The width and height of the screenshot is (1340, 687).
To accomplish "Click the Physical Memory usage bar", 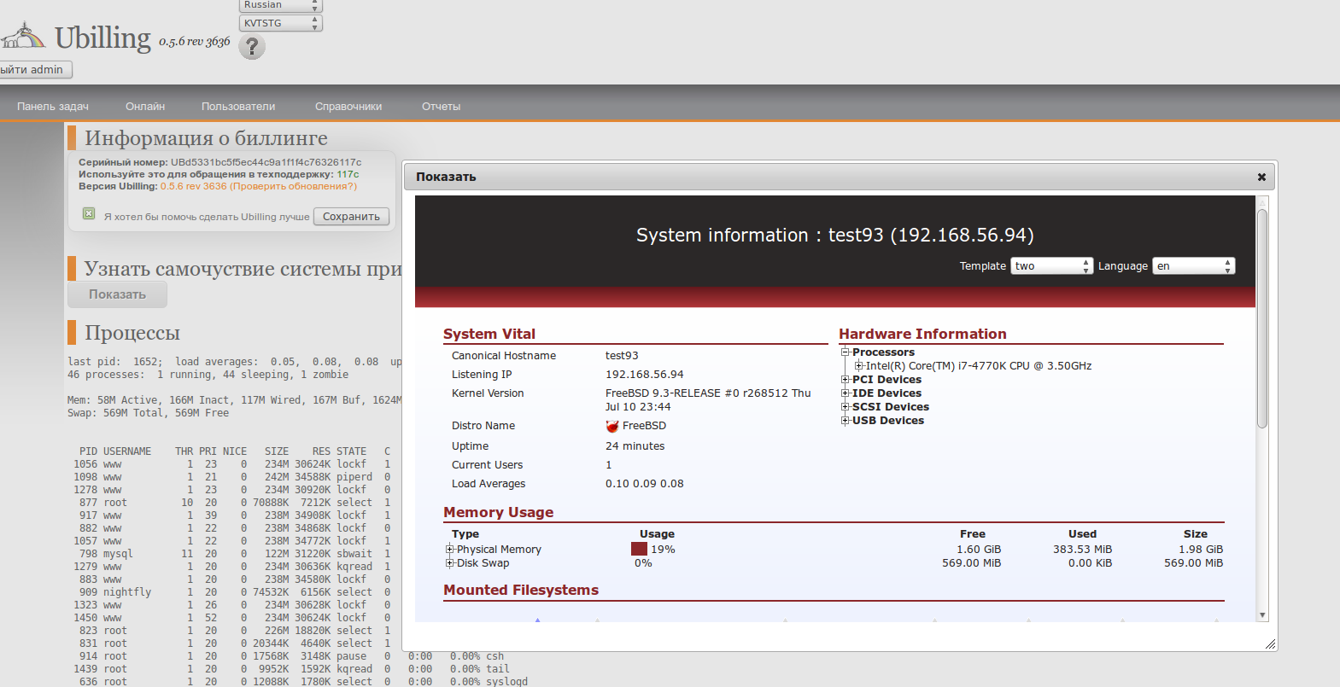I will (639, 550).
